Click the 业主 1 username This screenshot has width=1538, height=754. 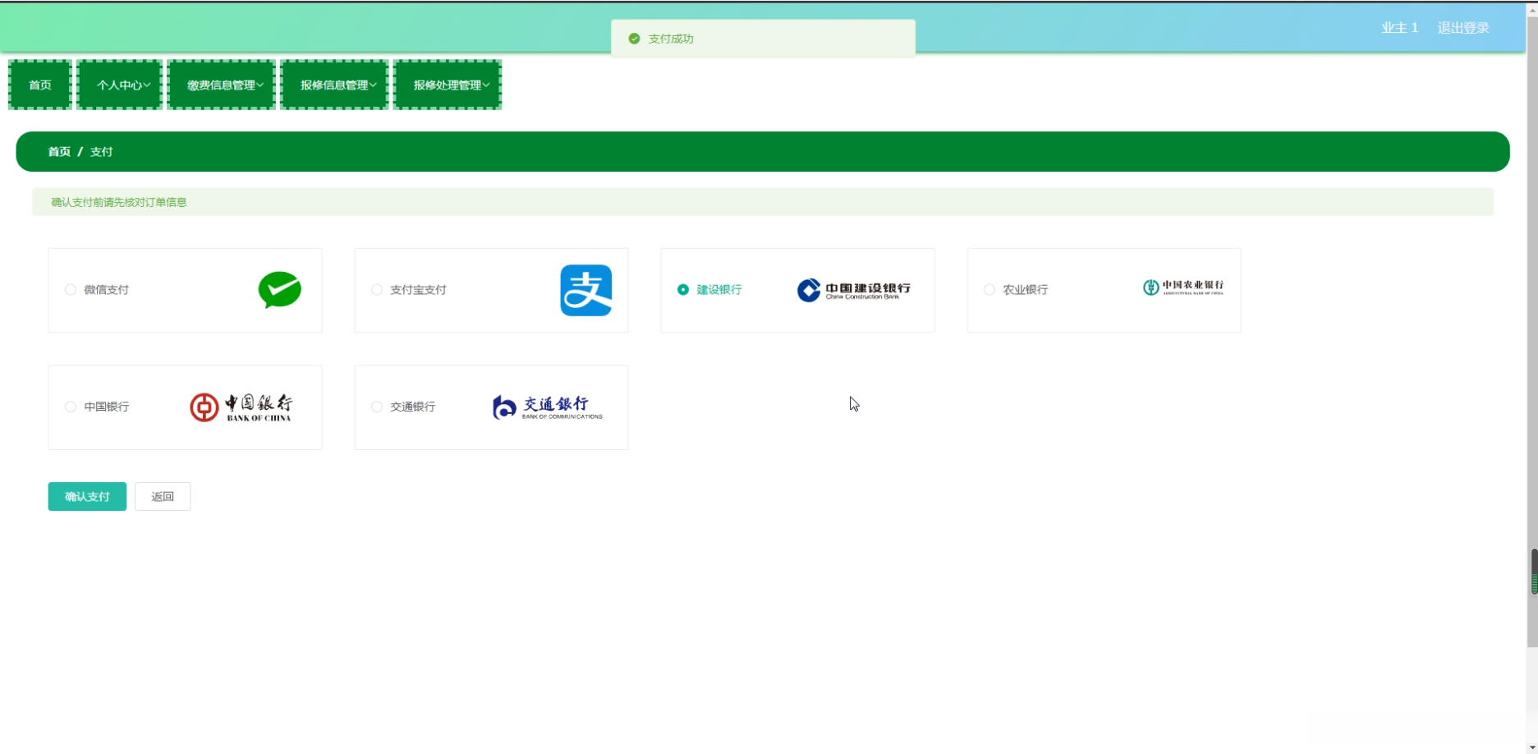click(1400, 28)
